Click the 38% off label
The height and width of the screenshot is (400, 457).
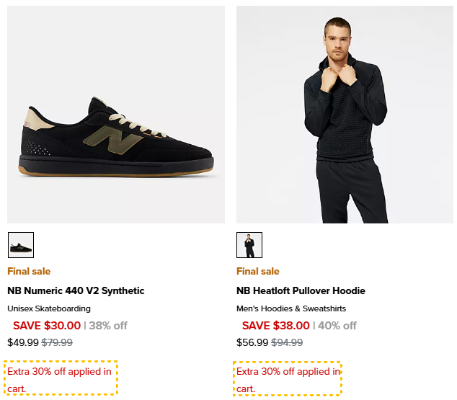(108, 326)
